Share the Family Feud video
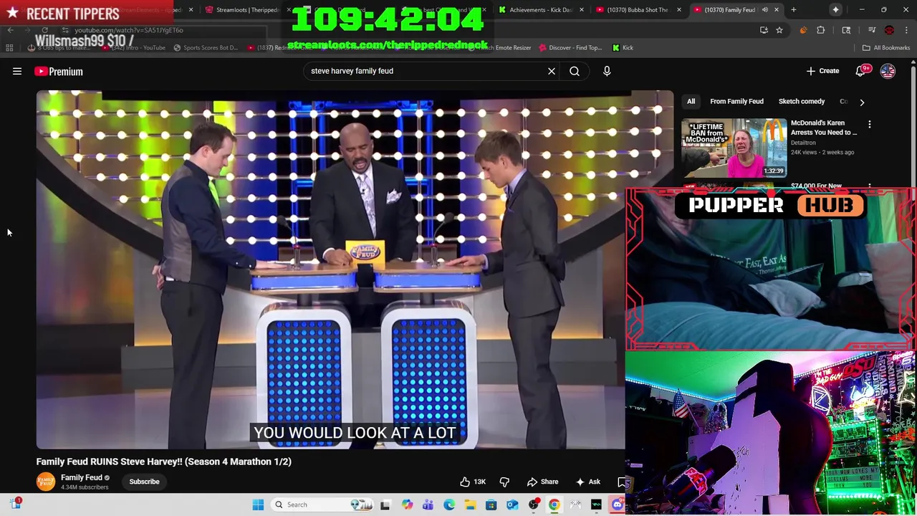Image resolution: width=917 pixels, height=516 pixels. pos(542,482)
